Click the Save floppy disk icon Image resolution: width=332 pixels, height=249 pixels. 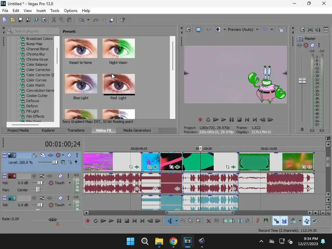pos(20,20)
